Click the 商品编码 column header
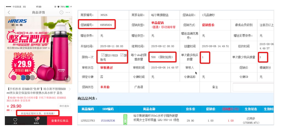 point(88,109)
